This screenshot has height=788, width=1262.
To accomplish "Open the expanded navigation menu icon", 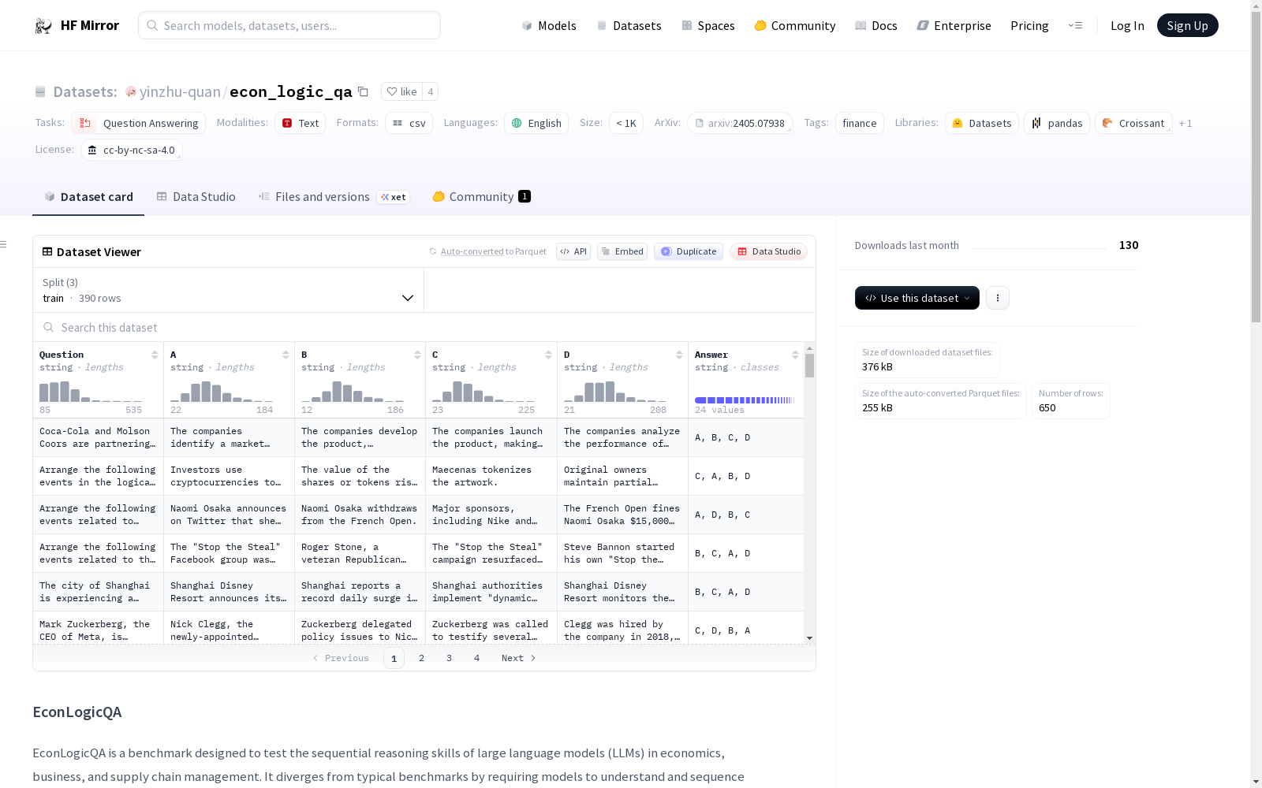I will 1075,25.
